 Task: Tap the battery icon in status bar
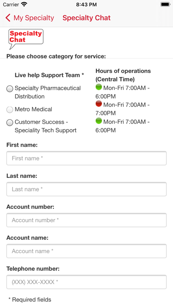click(x=165, y=4)
